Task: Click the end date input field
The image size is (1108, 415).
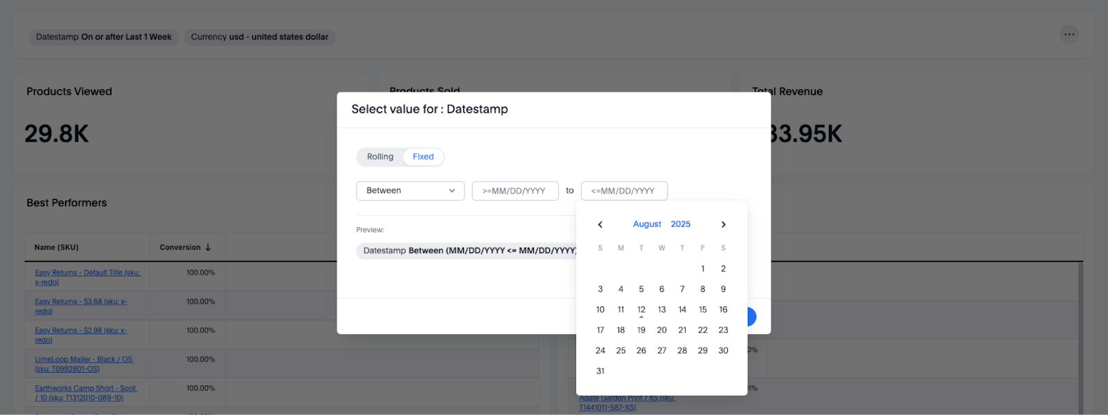Action: click(624, 191)
